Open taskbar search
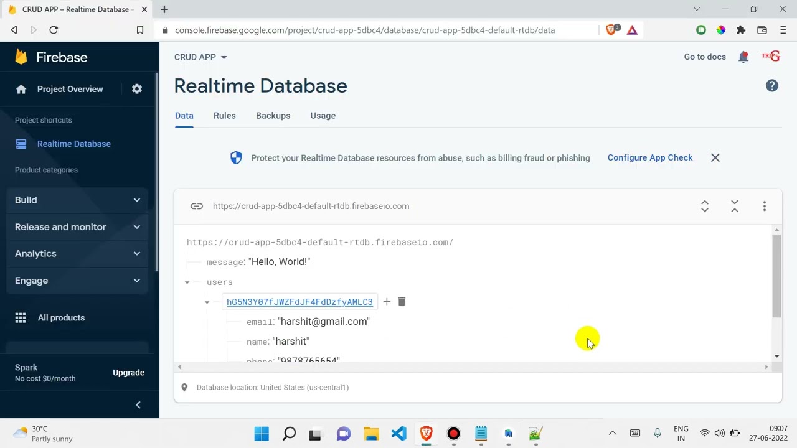 289,434
